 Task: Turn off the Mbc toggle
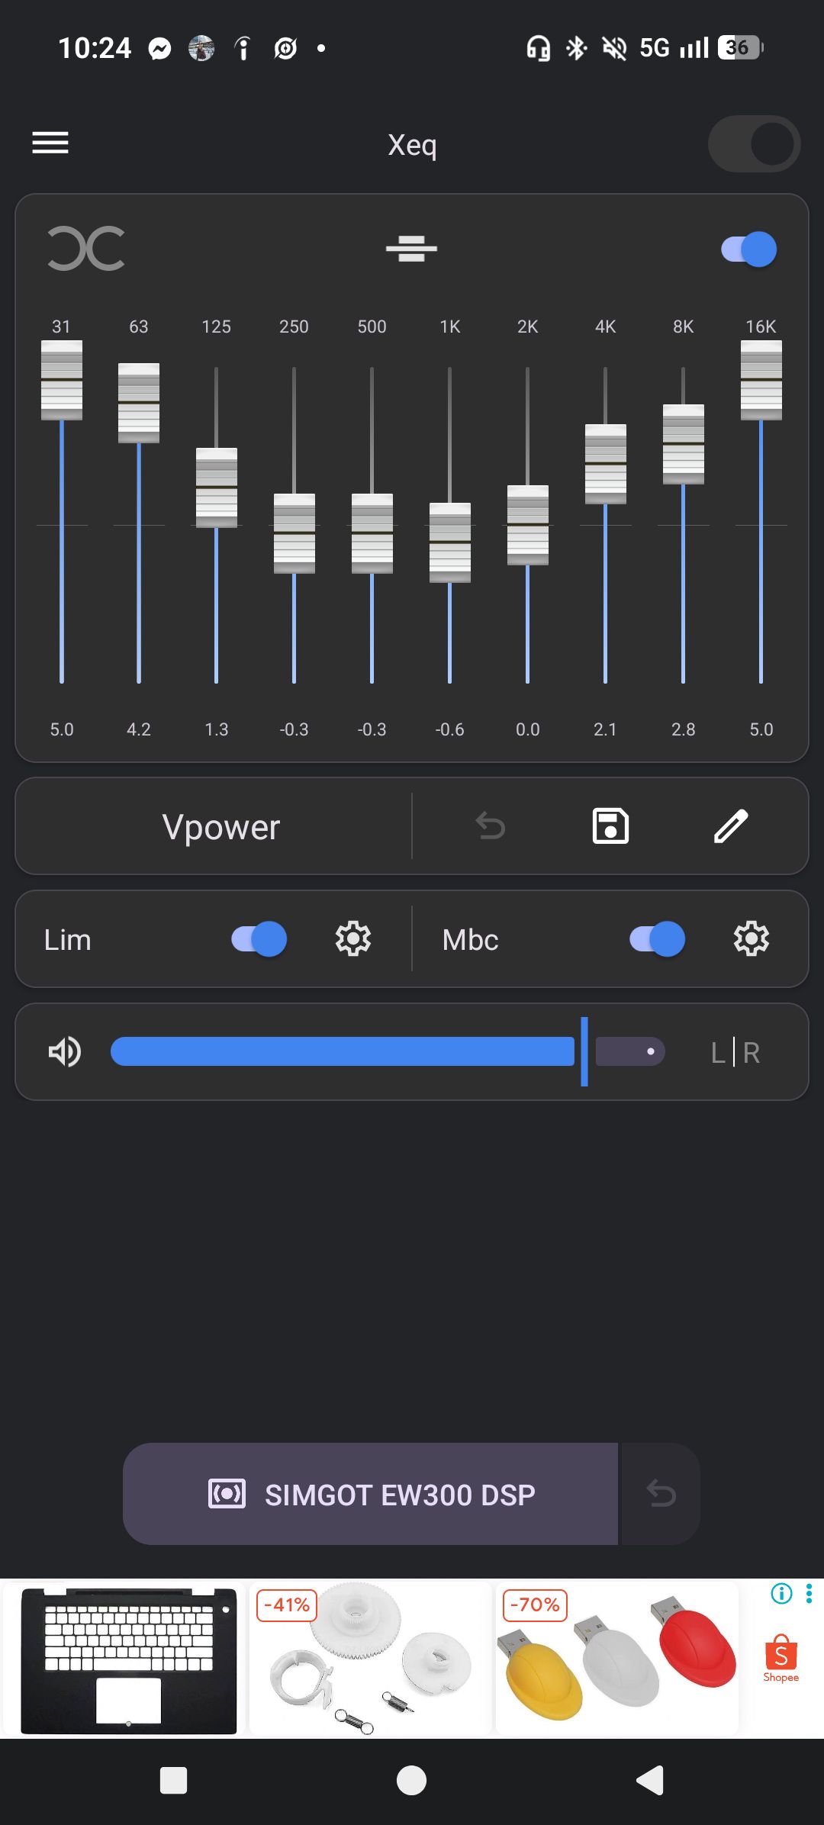pos(657,938)
